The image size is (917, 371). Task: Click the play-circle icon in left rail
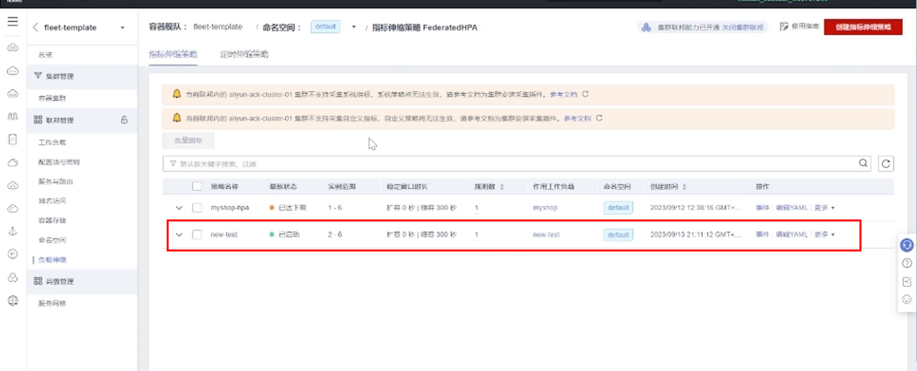[x=12, y=253]
